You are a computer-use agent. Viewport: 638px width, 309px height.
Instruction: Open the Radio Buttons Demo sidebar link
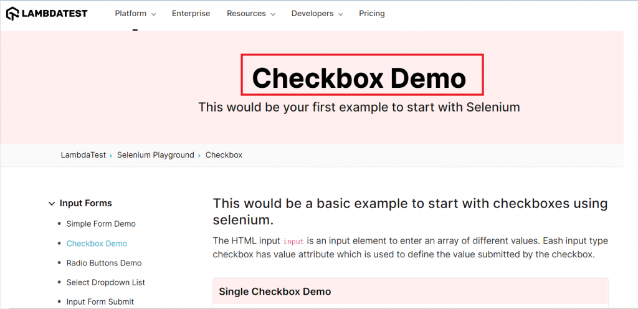(104, 263)
